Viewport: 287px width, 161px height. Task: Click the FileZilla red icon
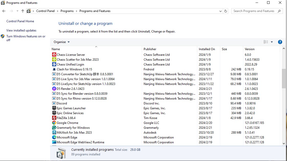[54, 118]
